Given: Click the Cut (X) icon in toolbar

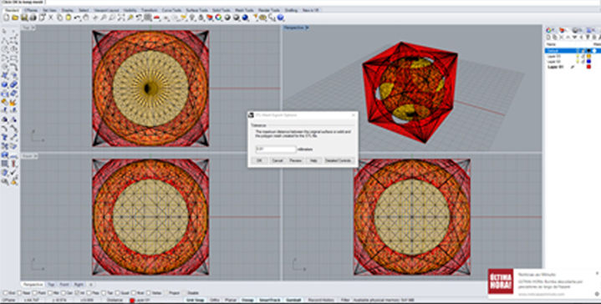Looking at the screenshot, I should click(51, 18).
